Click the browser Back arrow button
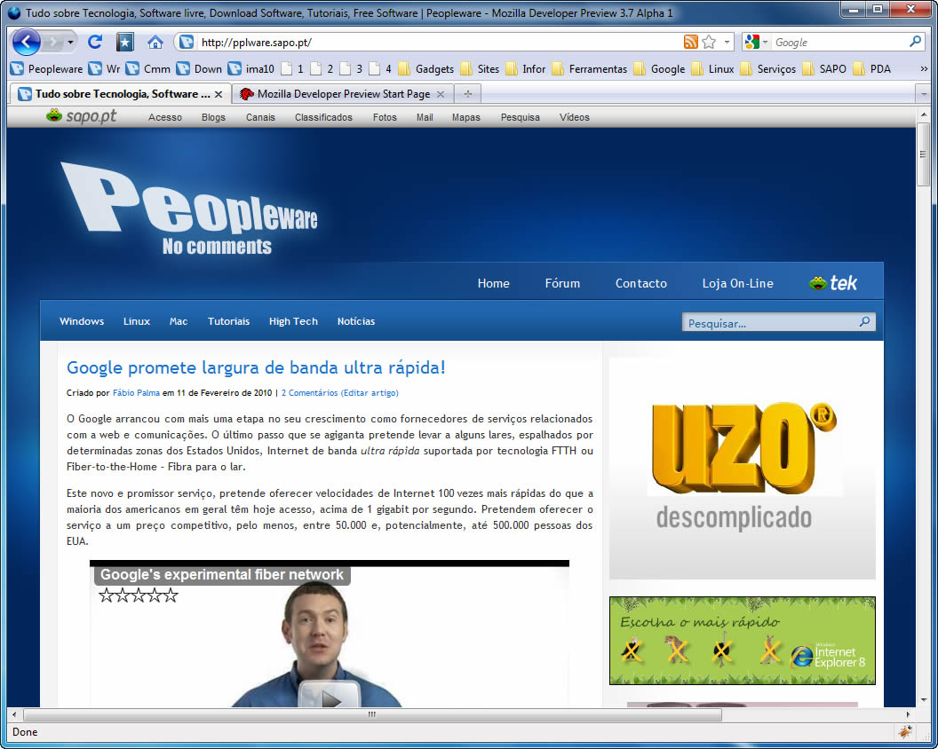This screenshot has height=749, width=938. pos(26,42)
